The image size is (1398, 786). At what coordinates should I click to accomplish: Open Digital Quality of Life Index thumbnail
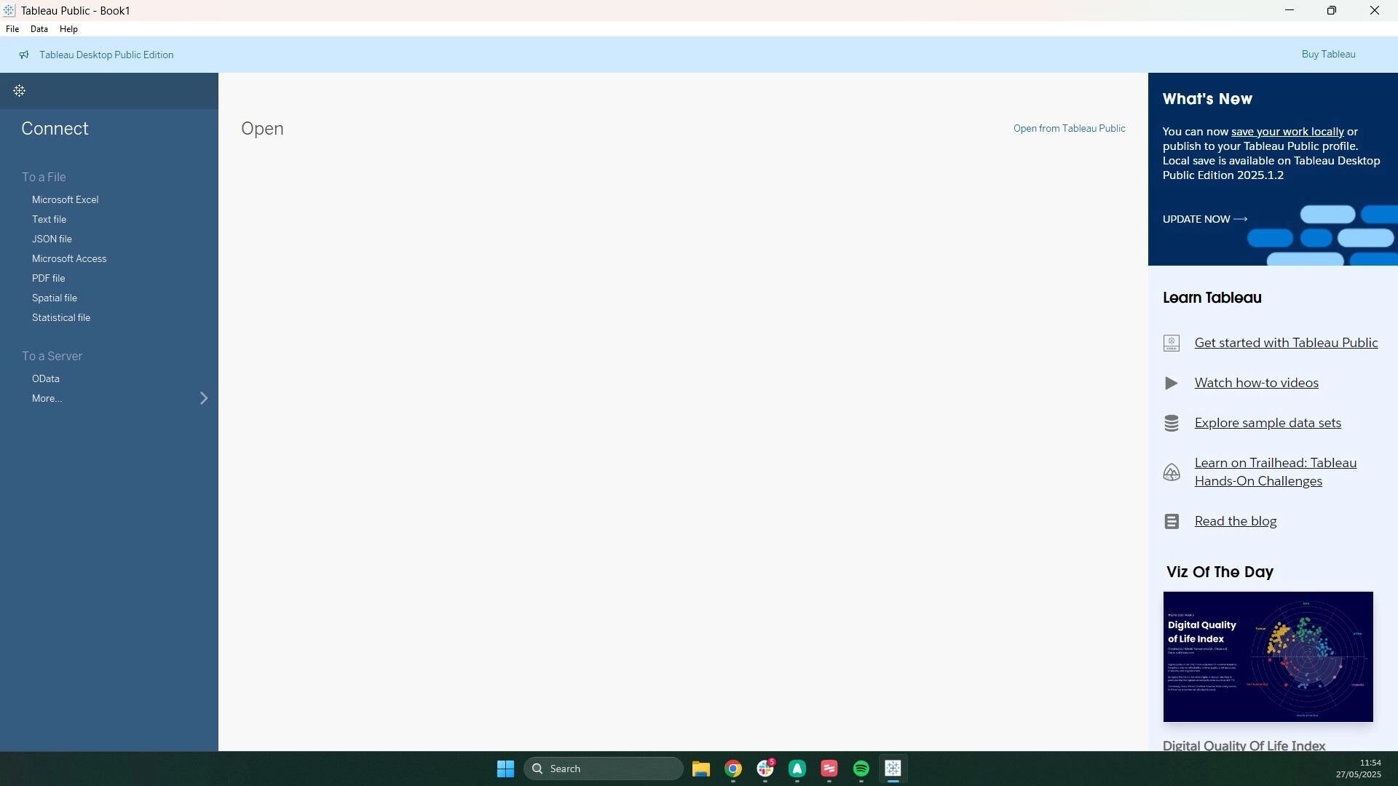point(1268,656)
